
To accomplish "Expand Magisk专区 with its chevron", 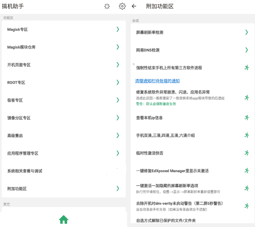I will click(x=118, y=29).
